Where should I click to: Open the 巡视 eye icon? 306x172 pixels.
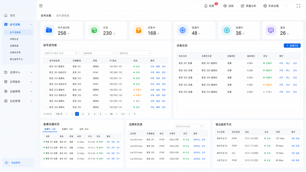[225, 6]
